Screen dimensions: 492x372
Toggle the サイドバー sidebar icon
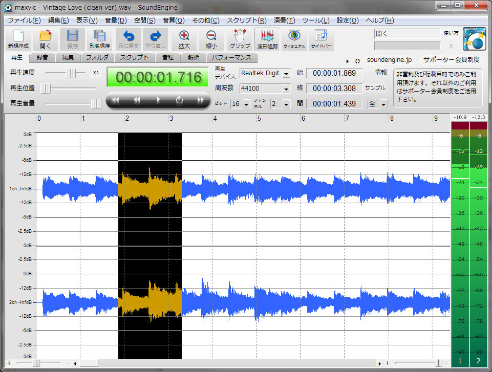coord(321,39)
